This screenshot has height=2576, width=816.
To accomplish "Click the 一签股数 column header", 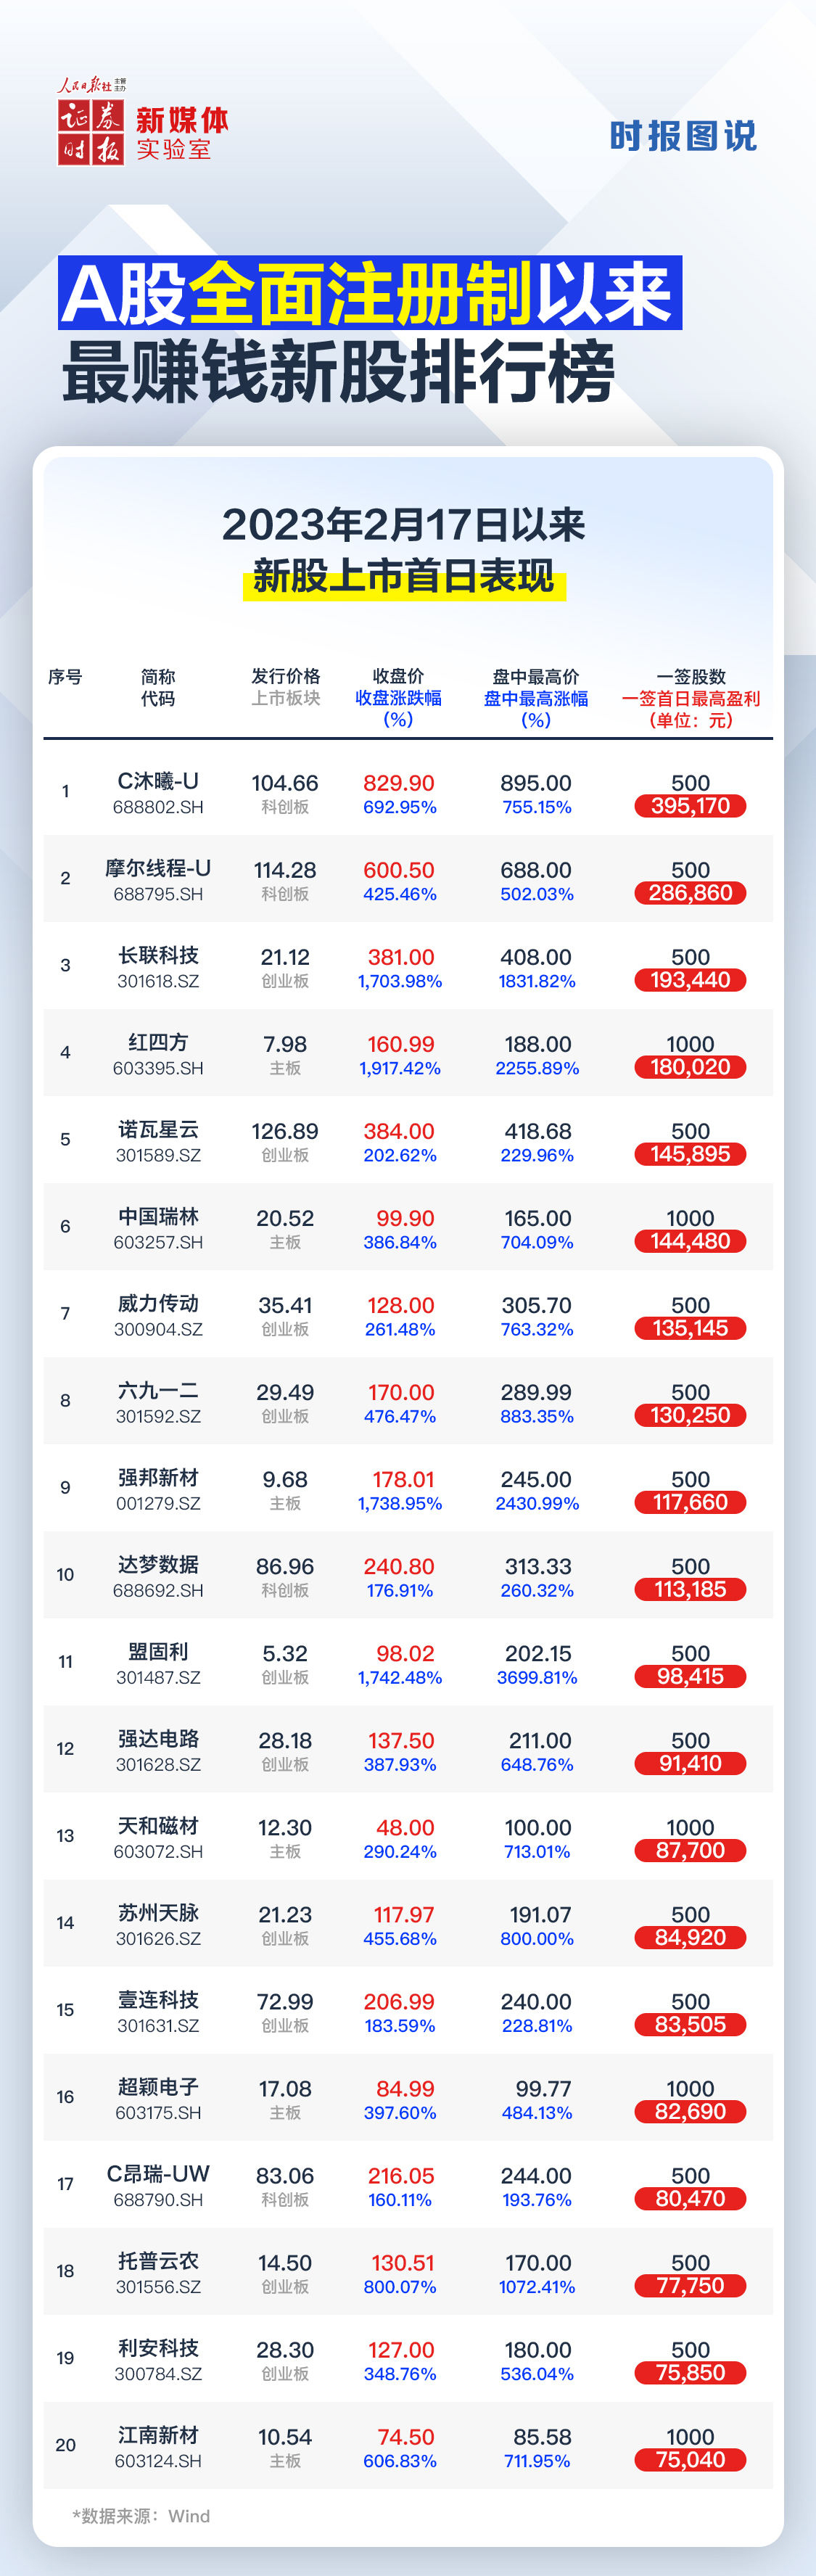I will [690, 677].
